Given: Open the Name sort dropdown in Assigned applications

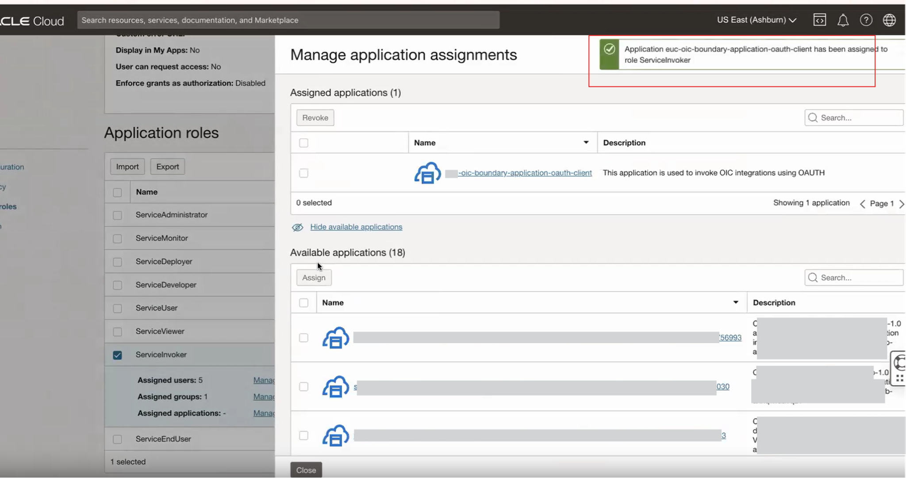Looking at the screenshot, I should (x=586, y=142).
